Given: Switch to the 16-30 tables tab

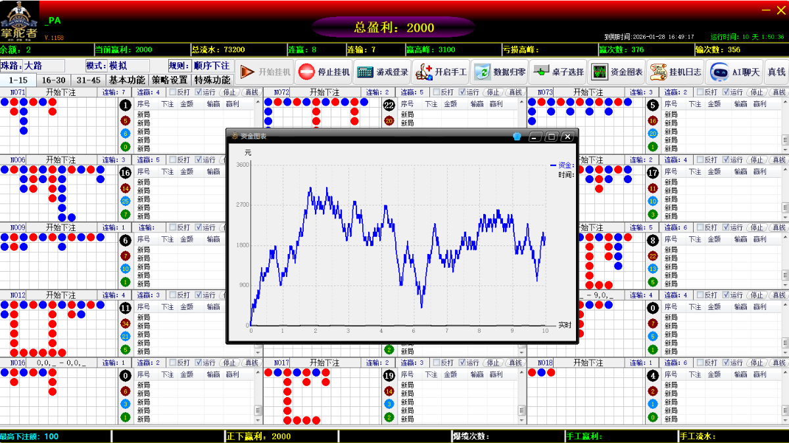Looking at the screenshot, I should (x=53, y=80).
